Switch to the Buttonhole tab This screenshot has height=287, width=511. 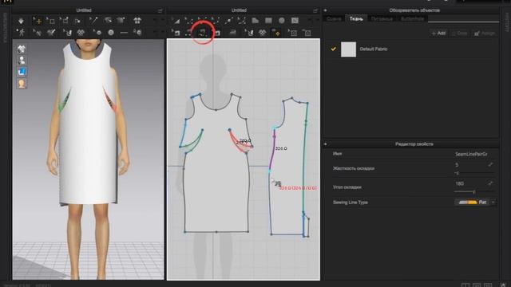412,19
